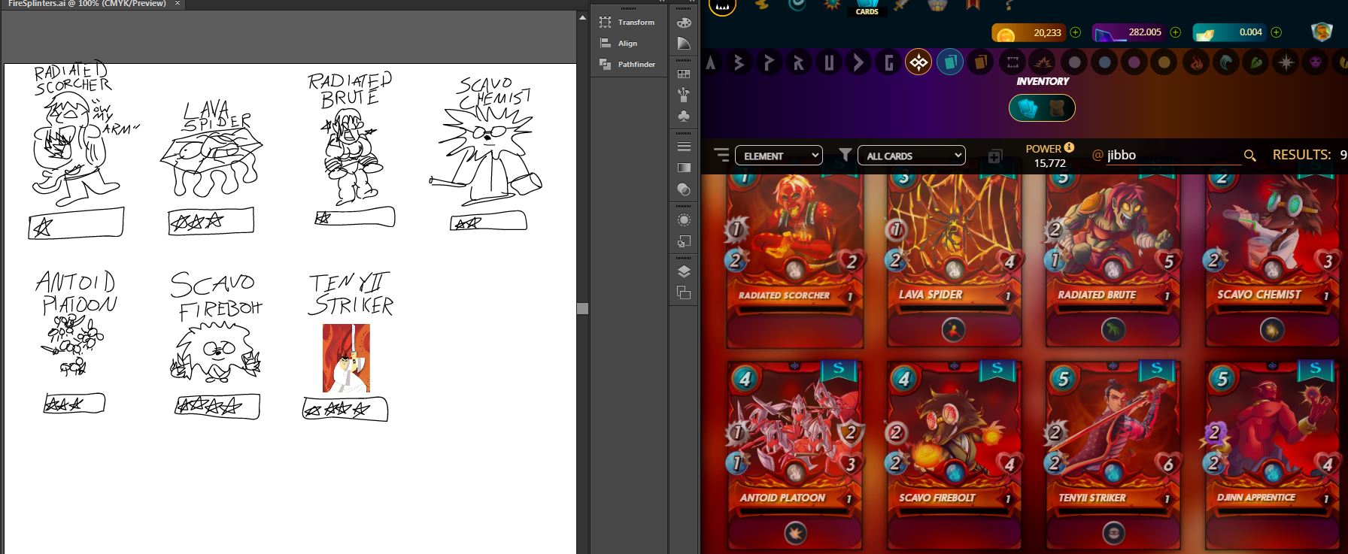Open the Artboards panel icon
The width and height of the screenshot is (1348, 554).
pos(684,293)
